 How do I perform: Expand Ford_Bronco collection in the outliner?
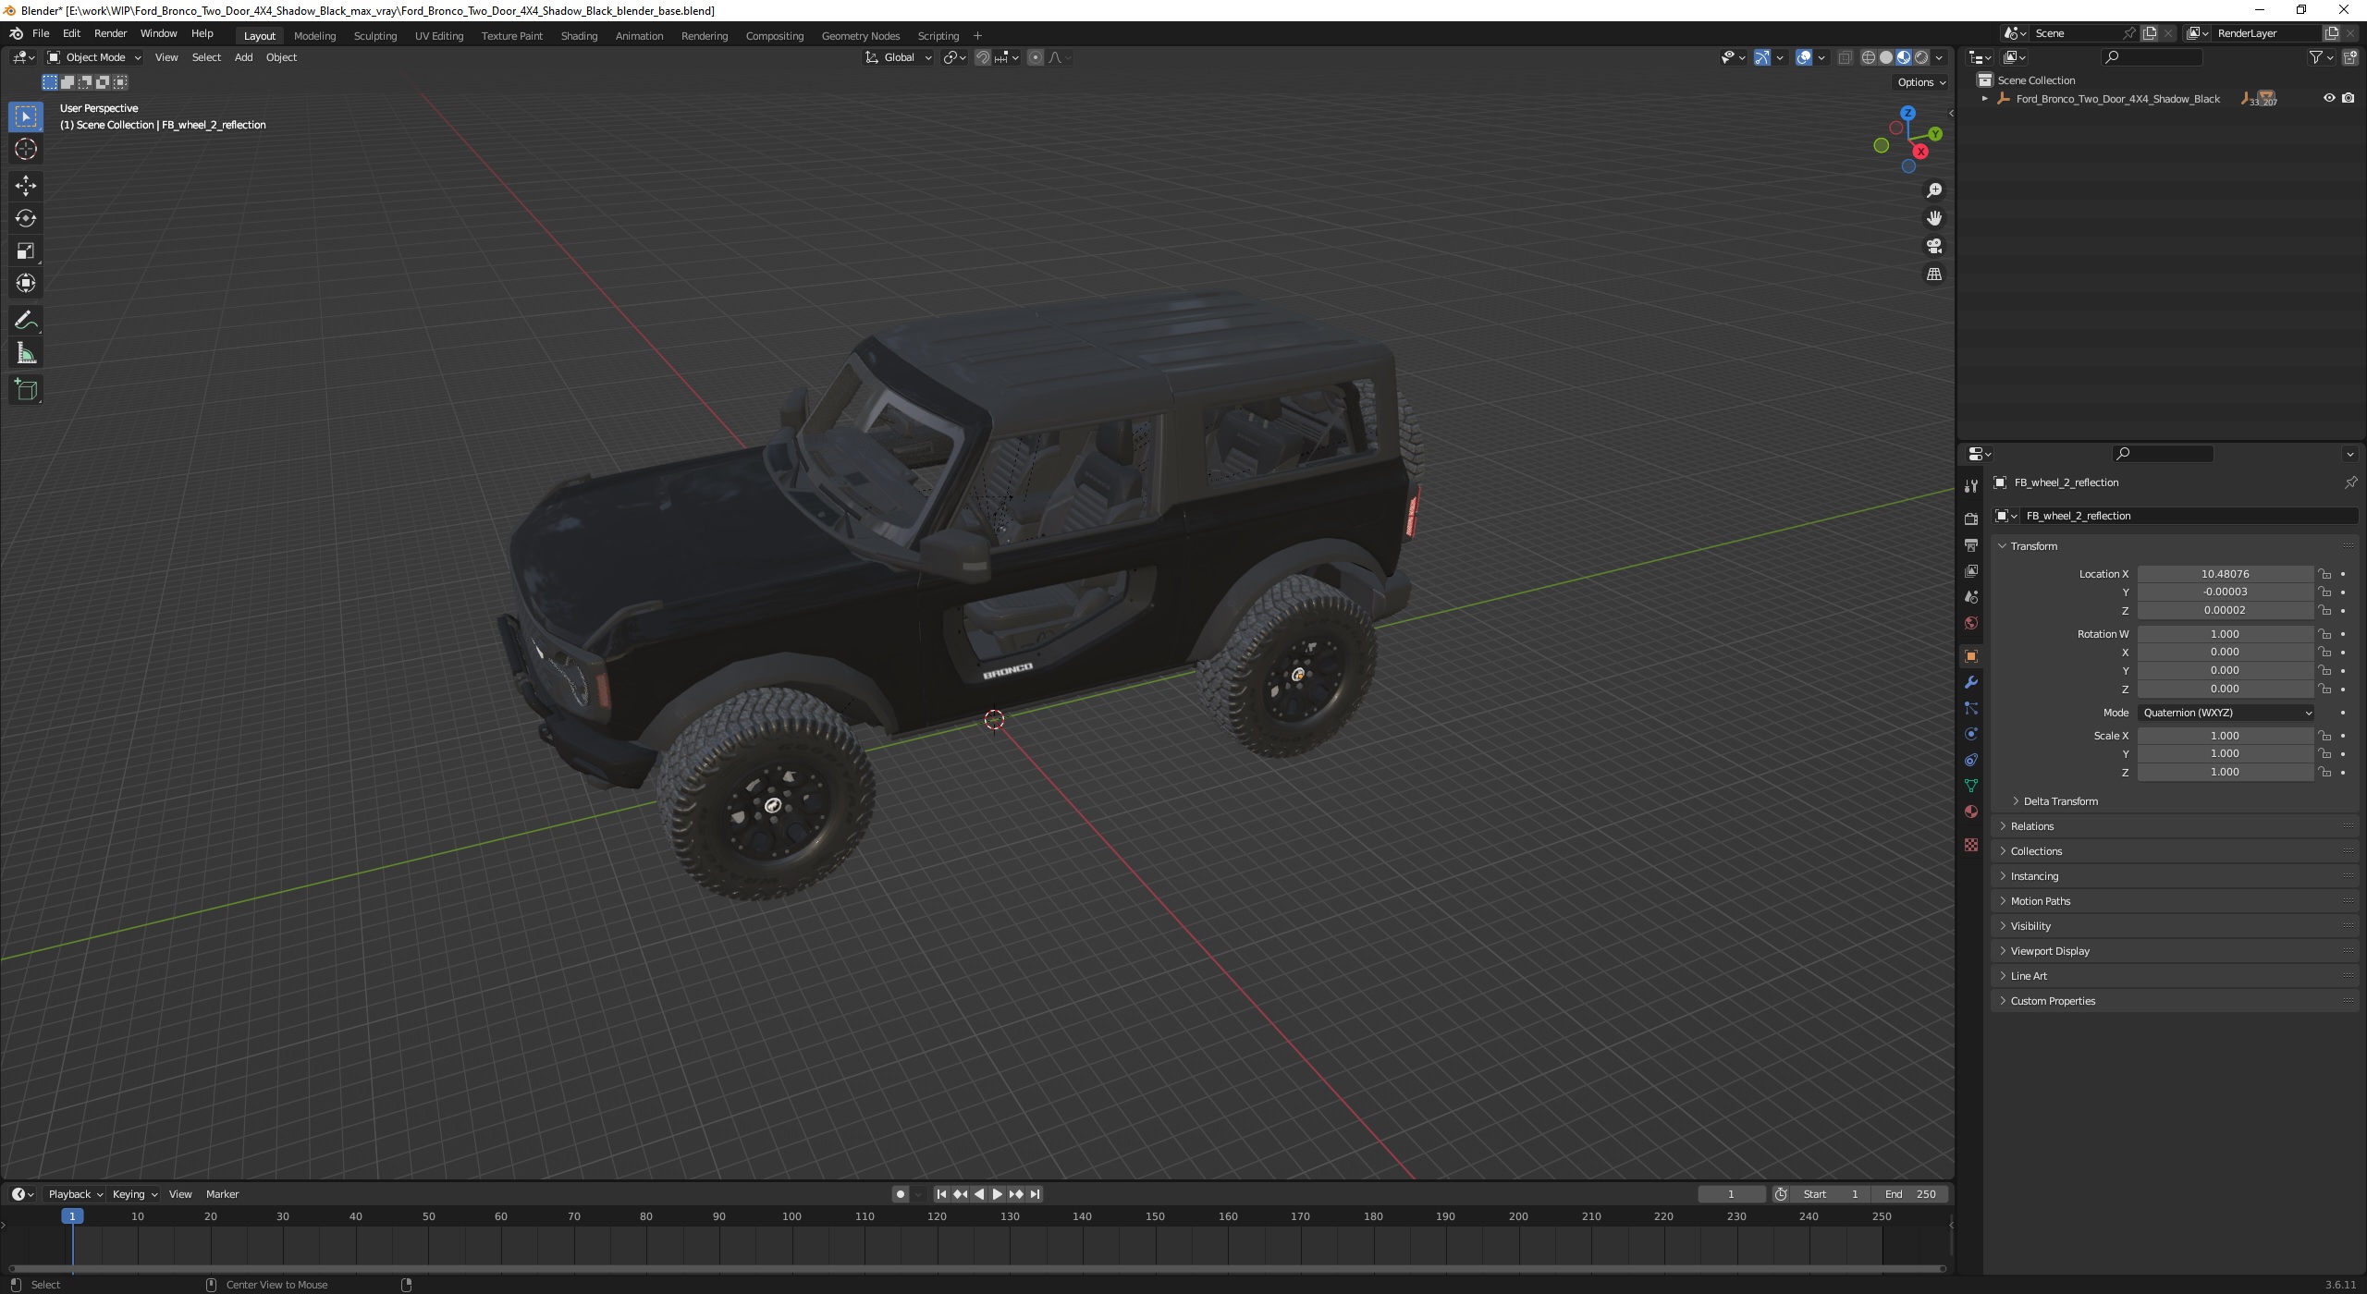[x=1984, y=99]
